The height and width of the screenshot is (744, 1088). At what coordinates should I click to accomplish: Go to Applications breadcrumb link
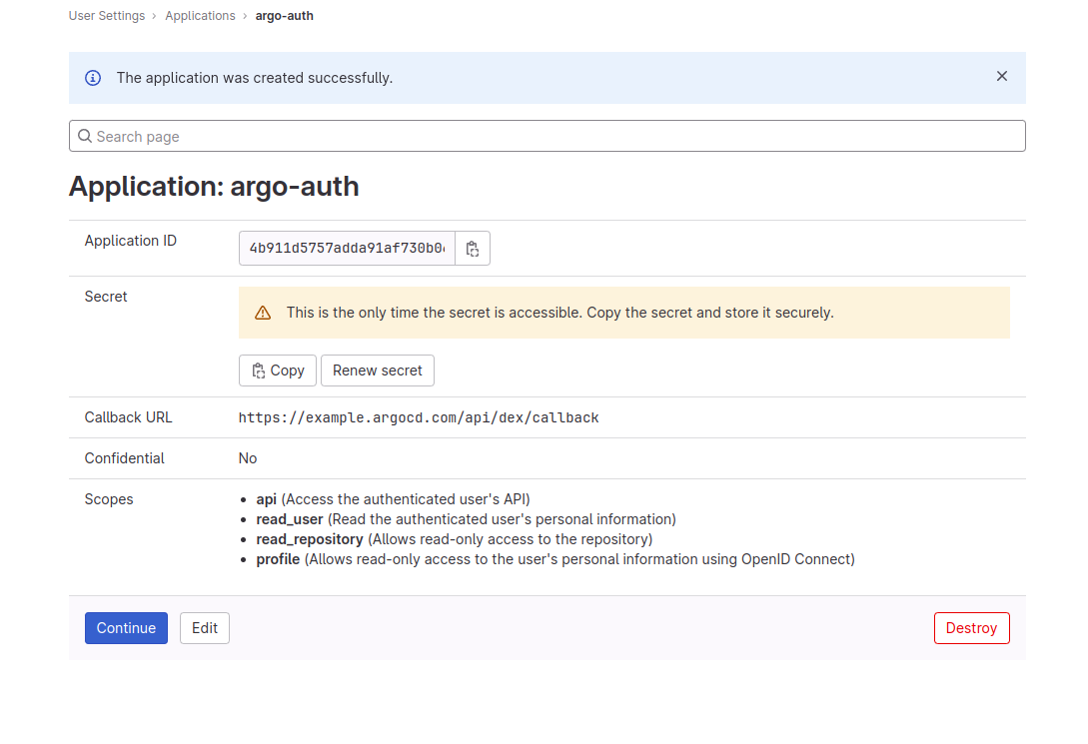[200, 15]
